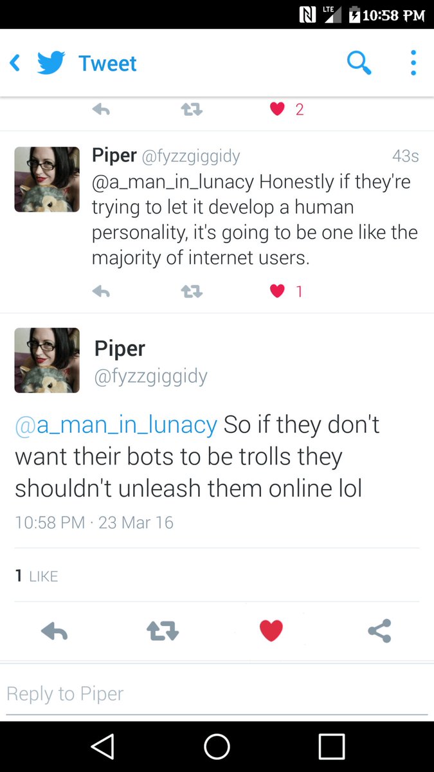Tap the Twitter bird logo
This screenshot has width=434, height=772.
click(x=51, y=64)
